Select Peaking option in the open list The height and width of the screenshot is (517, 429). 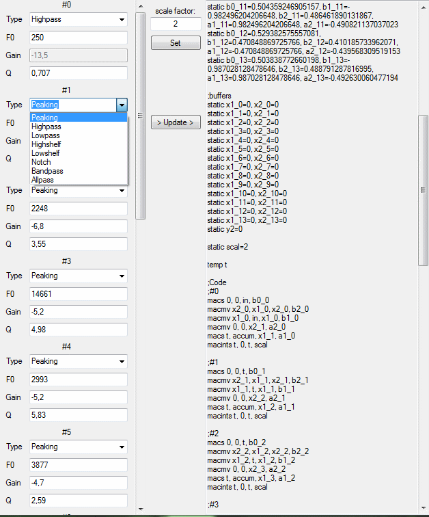tap(44, 118)
